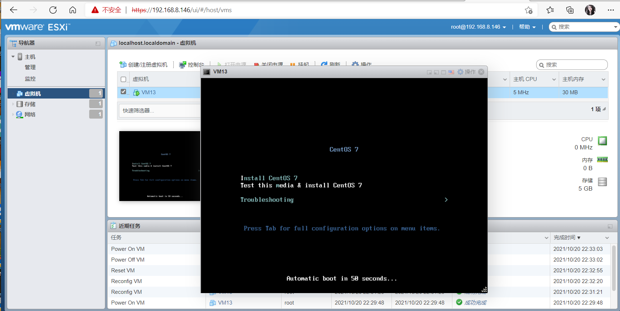
Task: Open root@192.168.8.146 user dropdown
Action: (479, 27)
